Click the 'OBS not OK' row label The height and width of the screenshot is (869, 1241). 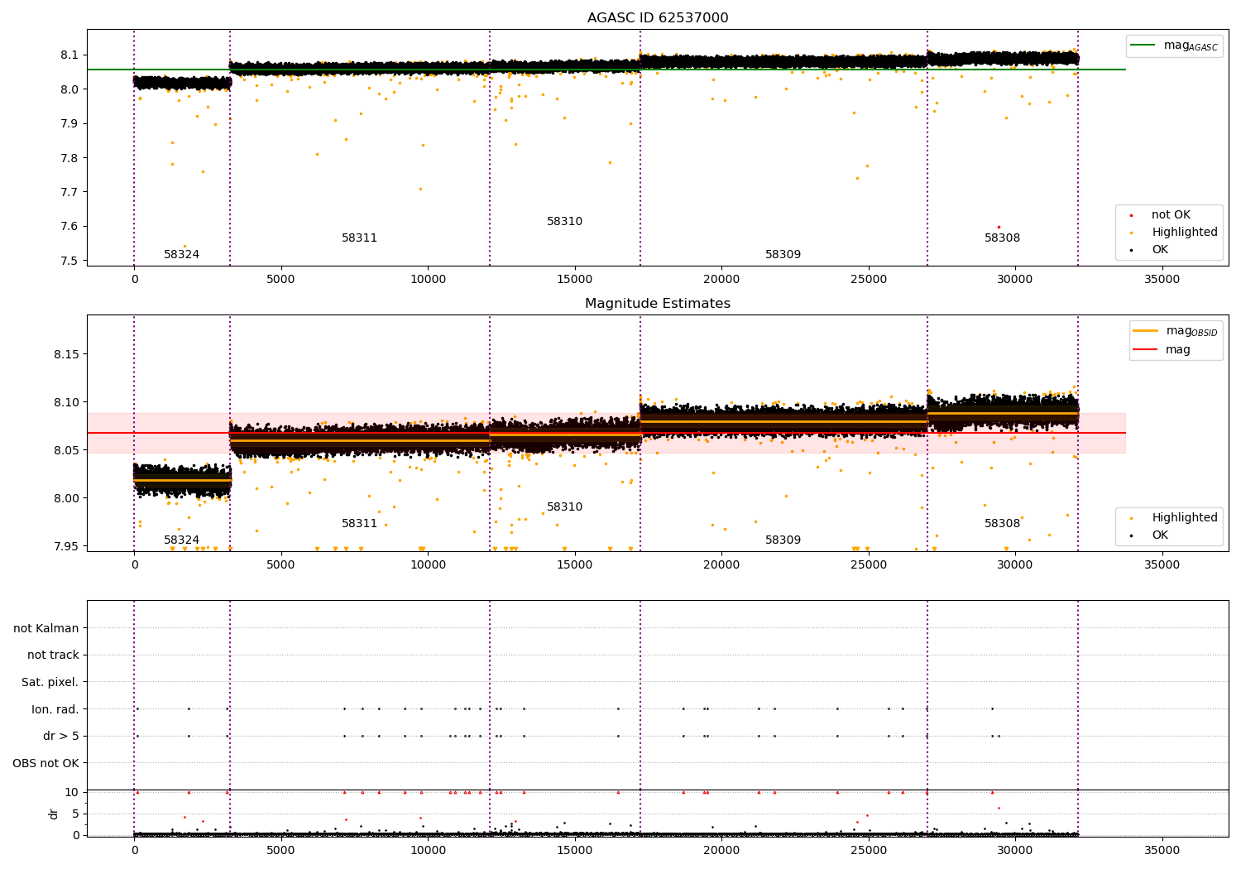46,763
